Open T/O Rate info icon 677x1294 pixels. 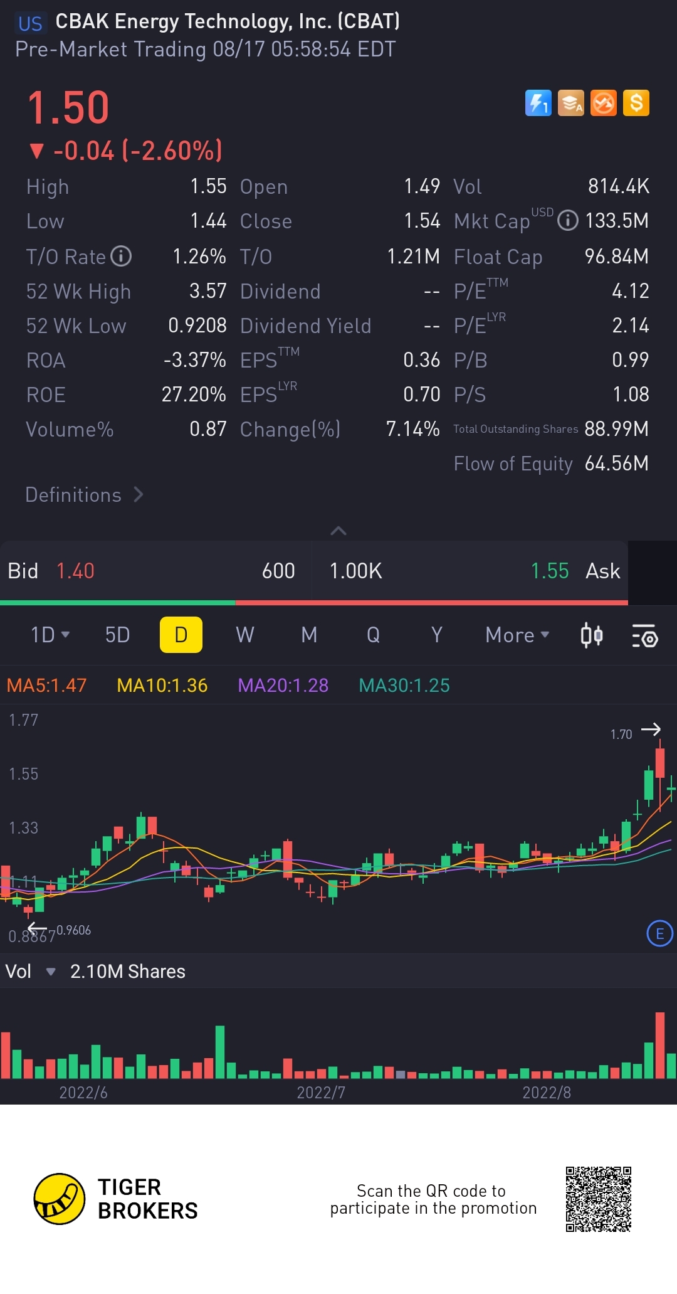(x=121, y=256)
